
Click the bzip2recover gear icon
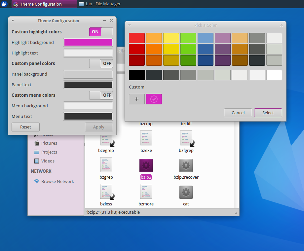[x=186, y=165]
